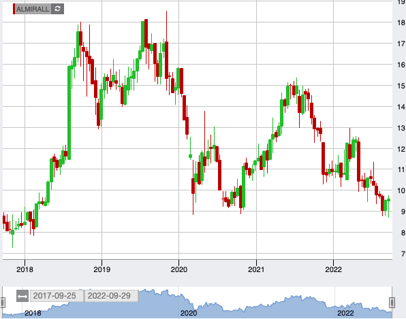This screenshot has height=319, width=406.
Task: Grab the left navigator range handle
Action: tap(3, 303)
